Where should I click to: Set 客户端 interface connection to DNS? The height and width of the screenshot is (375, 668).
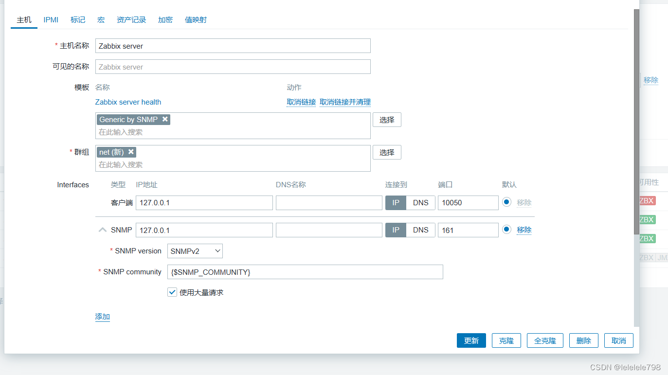421,202
